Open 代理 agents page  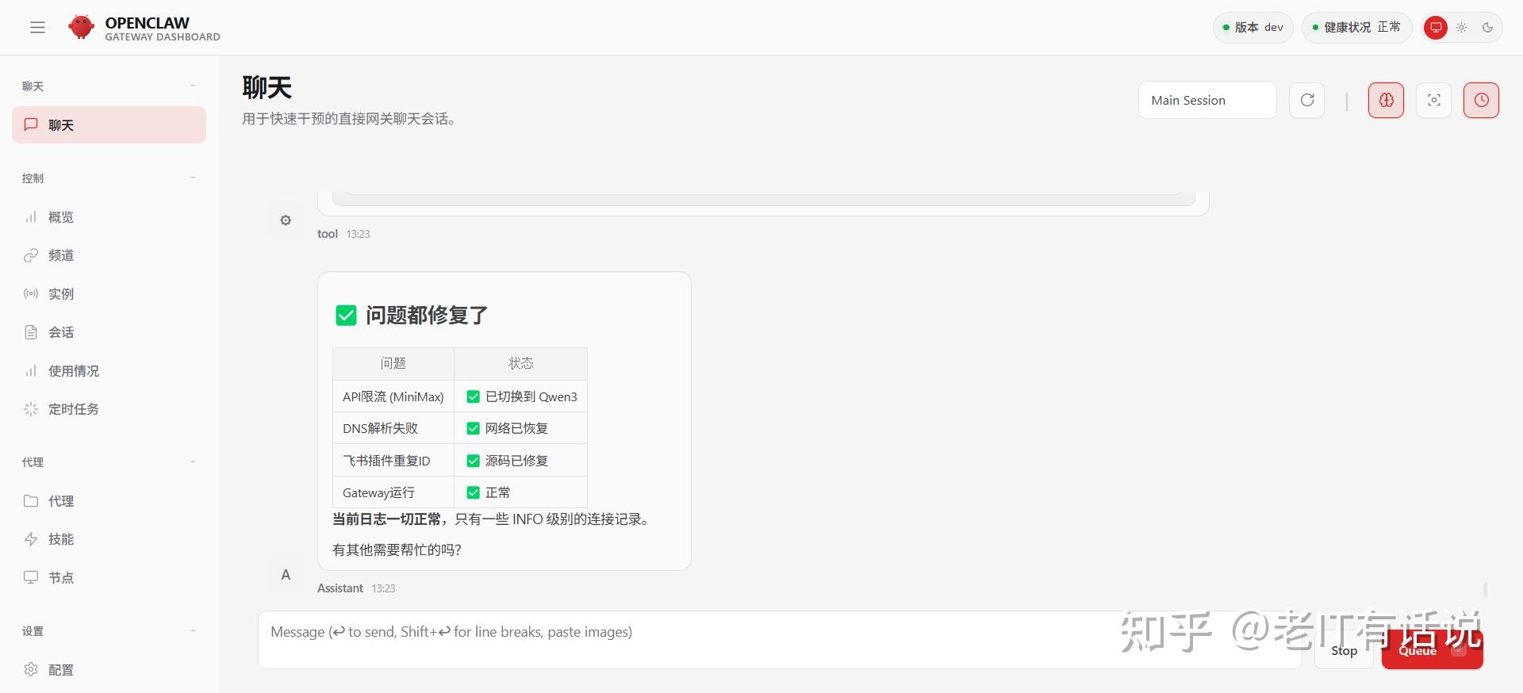tap(109, 501)
